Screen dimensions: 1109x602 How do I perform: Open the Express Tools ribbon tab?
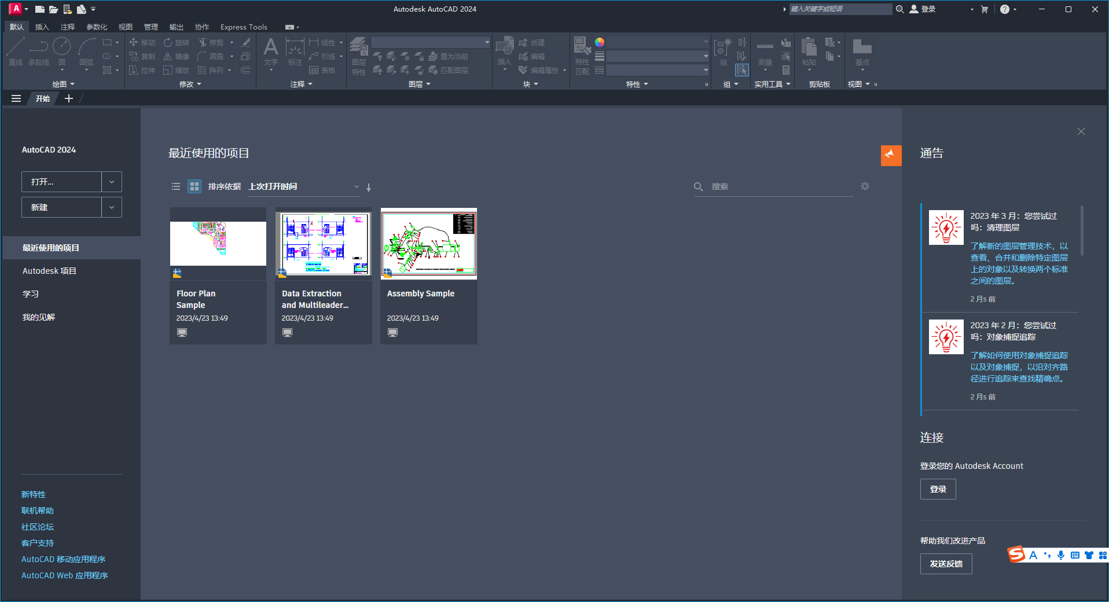[244, 27]
